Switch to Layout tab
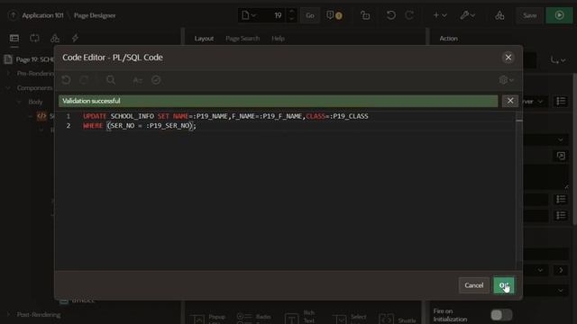 pyautogui.click(x=204, y=38)
